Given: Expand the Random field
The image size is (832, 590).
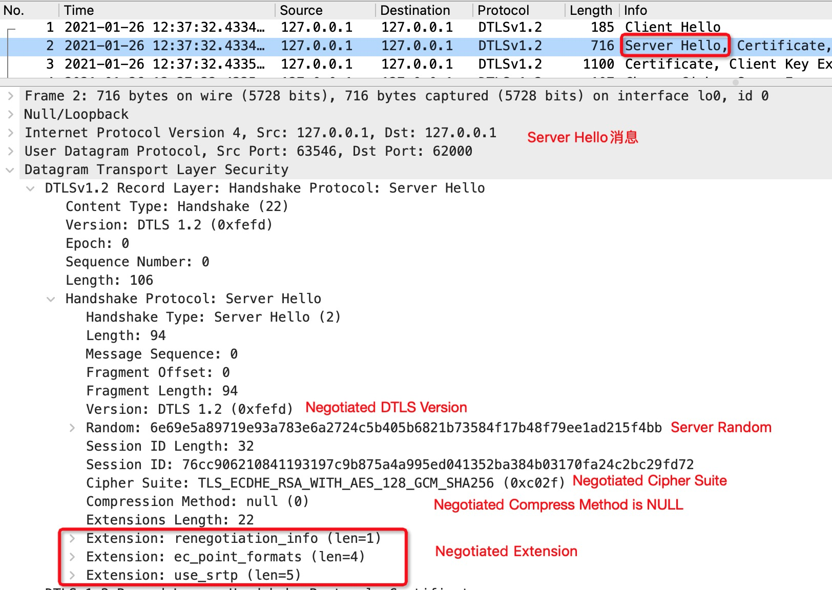Looking at the screenshot, I should pos(72,428).
